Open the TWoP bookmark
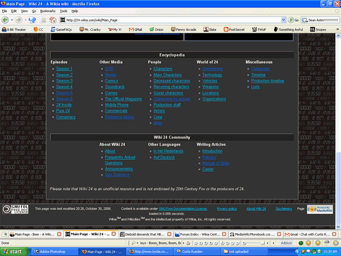 coord(259,29)
